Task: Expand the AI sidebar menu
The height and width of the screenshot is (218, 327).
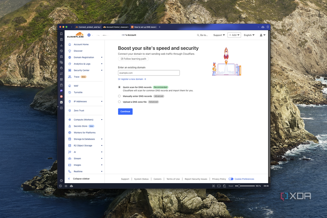Action: point(85,152)
